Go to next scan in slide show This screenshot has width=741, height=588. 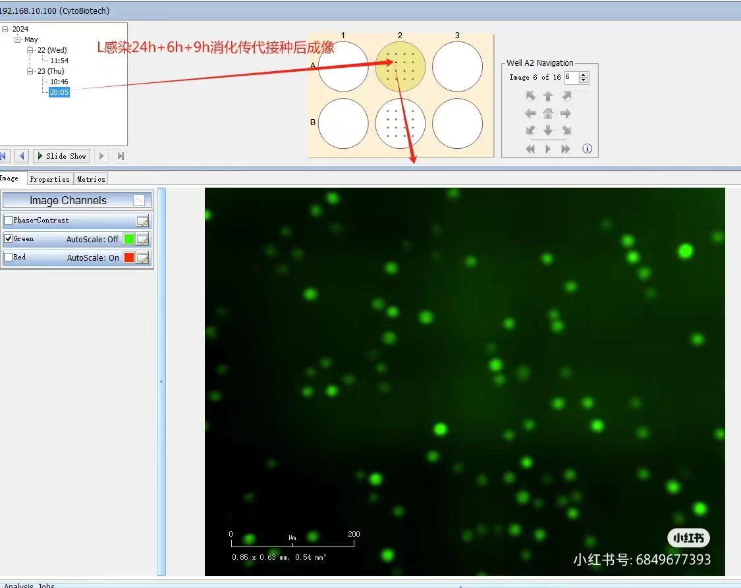(101, 156)
